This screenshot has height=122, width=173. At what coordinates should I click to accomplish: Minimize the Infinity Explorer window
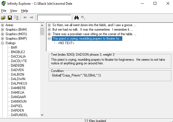tap(142, 4)
